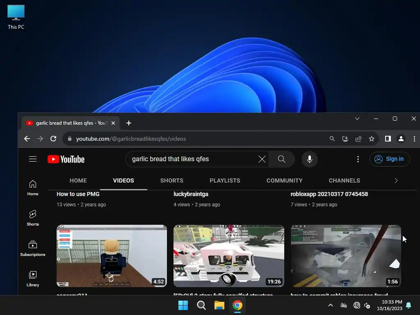Play the 1:56 crashed car video thumbnail

(x=346, y=256)
